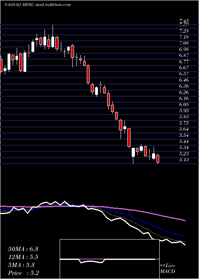
Task: Click the 6.87 price axis label
Action: [x=184, y=56]
